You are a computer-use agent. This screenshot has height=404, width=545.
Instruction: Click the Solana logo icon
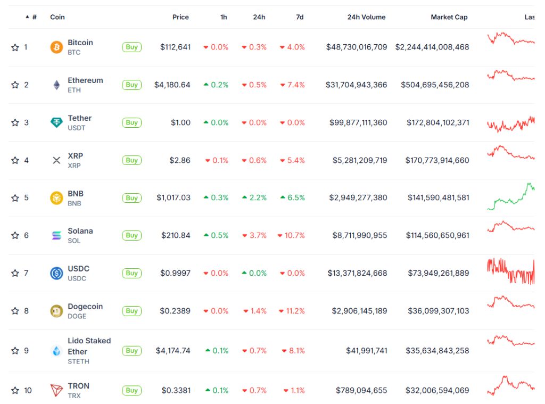[x=56, y=235]
